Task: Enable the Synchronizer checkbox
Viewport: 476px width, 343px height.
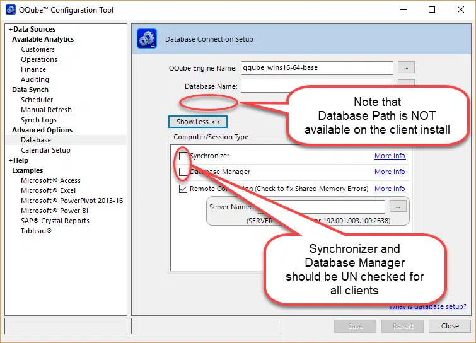Action: click(183, 156)
